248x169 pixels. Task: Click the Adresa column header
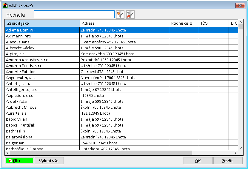[x=124, y=23]
